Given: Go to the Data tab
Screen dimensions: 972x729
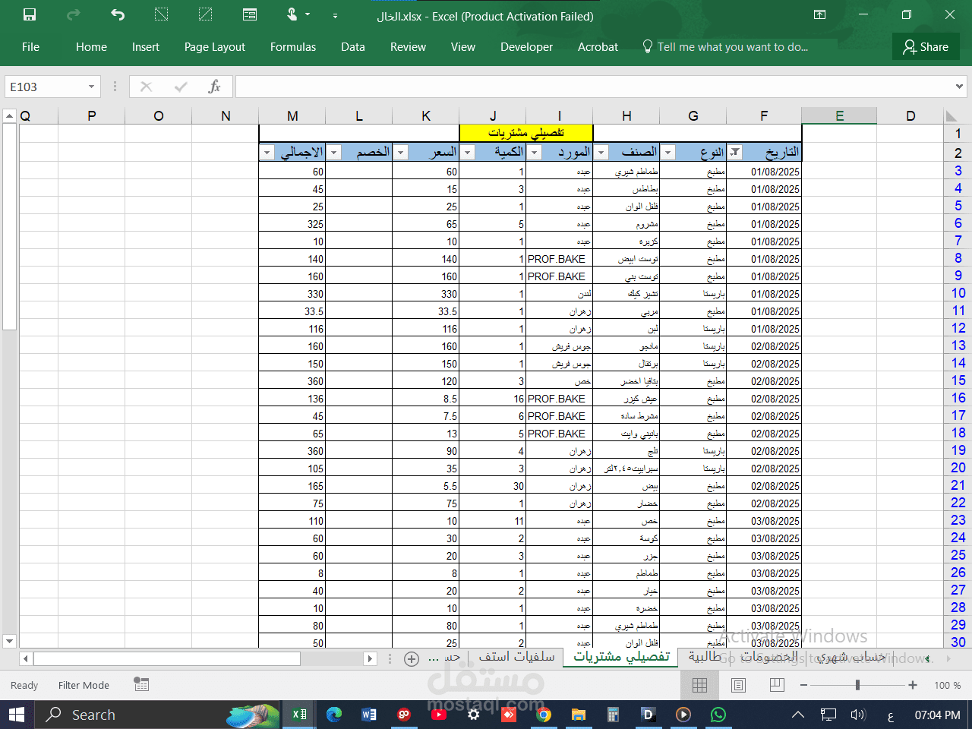Looking at the screenshot, I should tap(353, 47).
